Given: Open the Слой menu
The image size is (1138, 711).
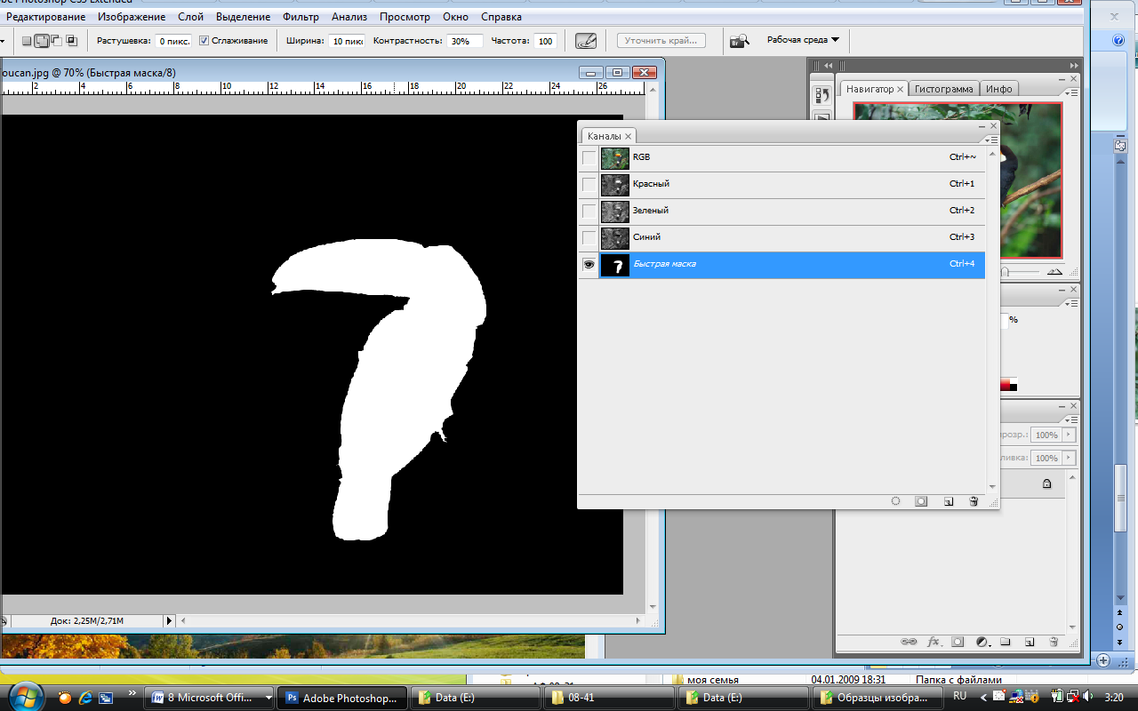Looking at the screenshot, I should (190, 17).
